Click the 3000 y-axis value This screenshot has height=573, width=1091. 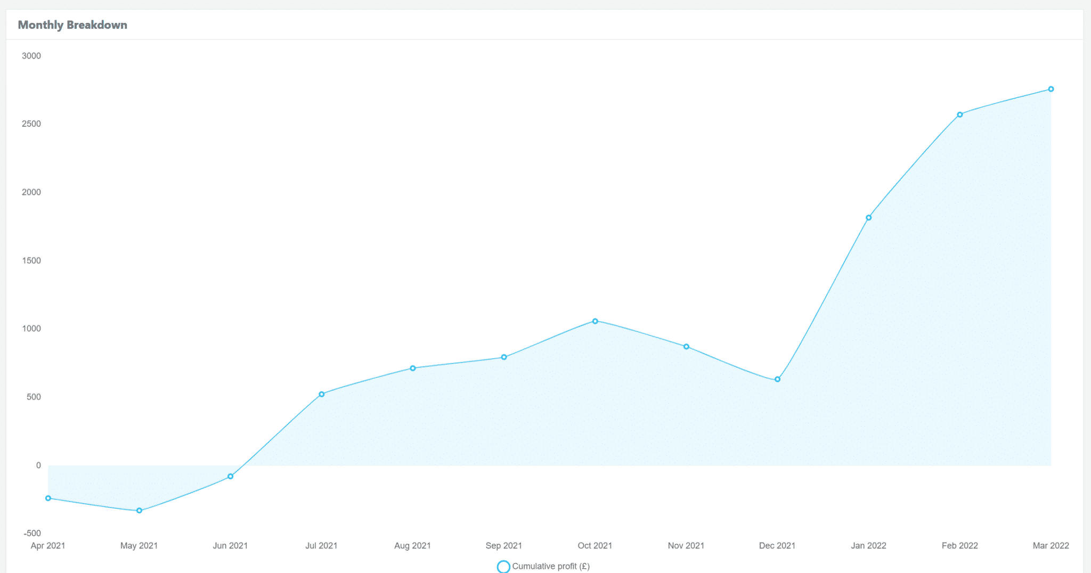click(x=31, y=56)
